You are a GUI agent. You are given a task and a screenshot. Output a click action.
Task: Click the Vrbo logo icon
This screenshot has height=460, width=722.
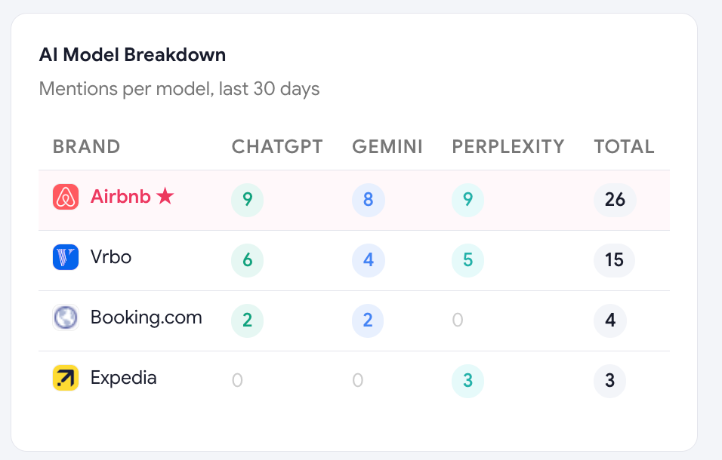pyautogui.click(x=66, y=257)
